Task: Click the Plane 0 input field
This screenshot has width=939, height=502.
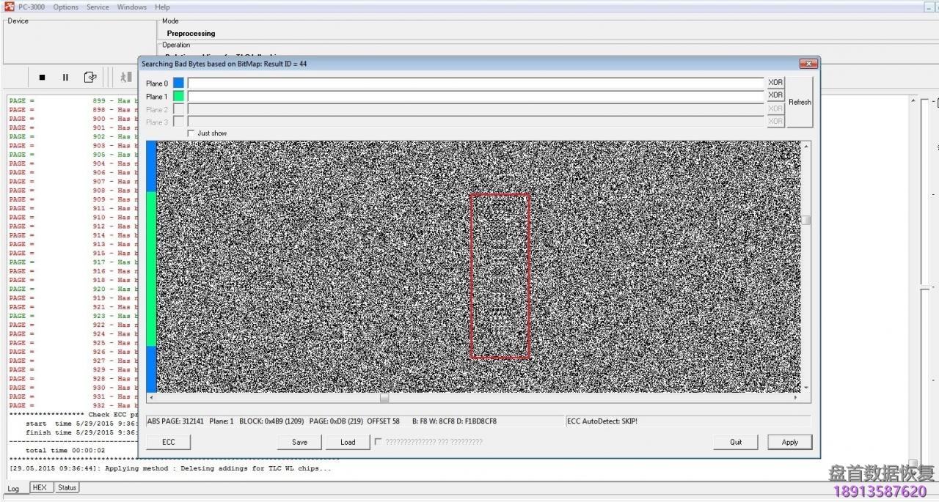Action: (x=475, y=83)
